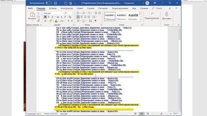Viewport: 207px width, 116px height.
Task: Click Decrease Font Size icon
Action: [x=72, y=21]
